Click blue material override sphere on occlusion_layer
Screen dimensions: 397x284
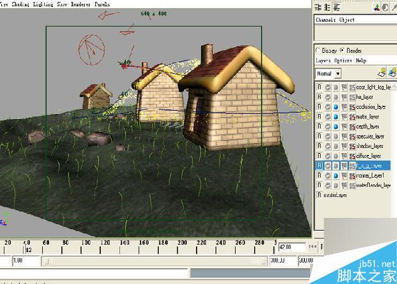click(336, 107)
